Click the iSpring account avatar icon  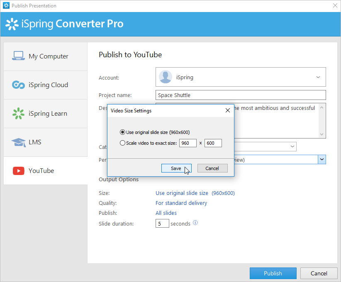point(166,77)
